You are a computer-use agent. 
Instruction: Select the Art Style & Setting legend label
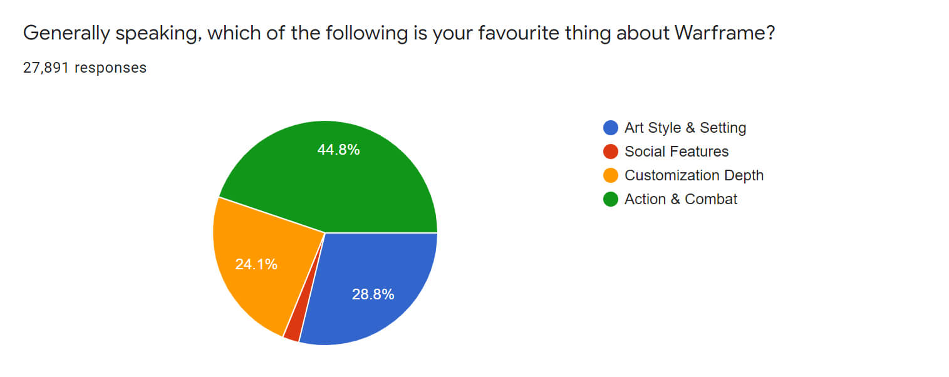point(685,128)
